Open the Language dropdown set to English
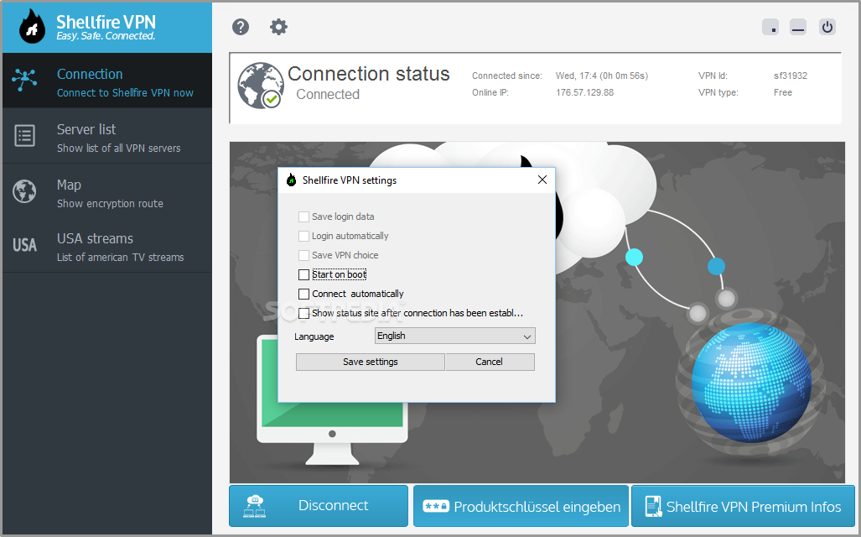 [454, 336]
